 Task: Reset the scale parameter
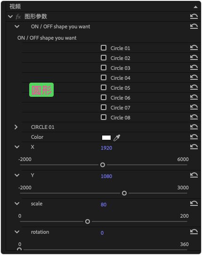[x=194, y=203]
